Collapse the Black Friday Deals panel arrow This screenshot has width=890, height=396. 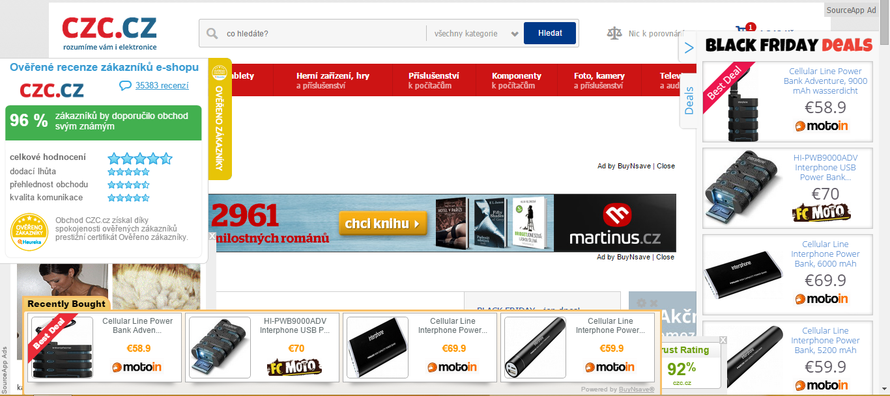(689, 47)
